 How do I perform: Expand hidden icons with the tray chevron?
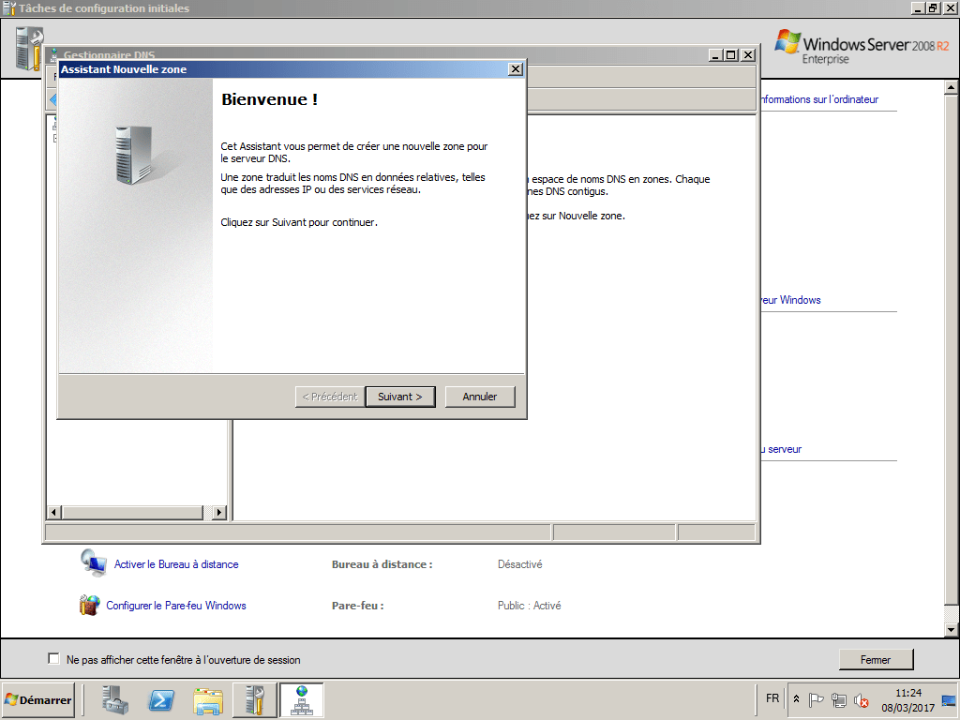(x=796, y=698)
